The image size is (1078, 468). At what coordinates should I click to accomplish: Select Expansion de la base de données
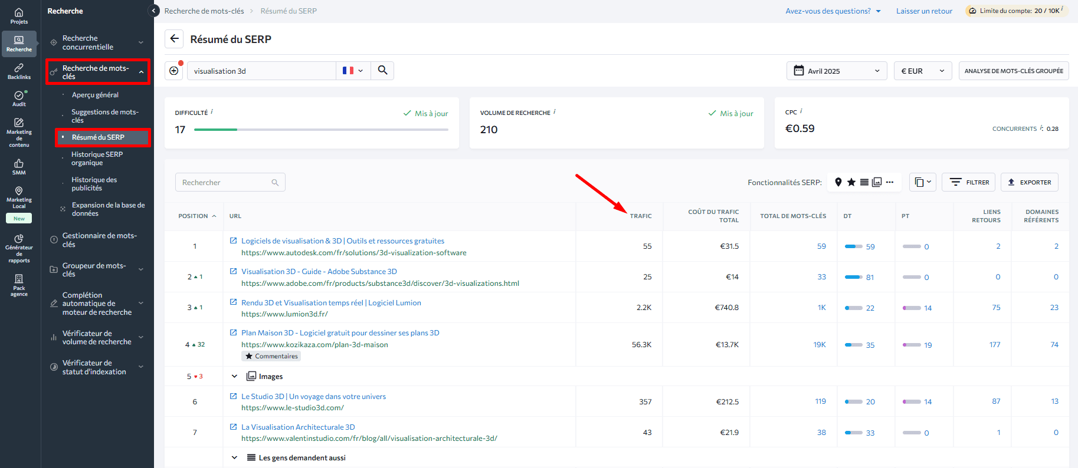click(x=108, y=209)
